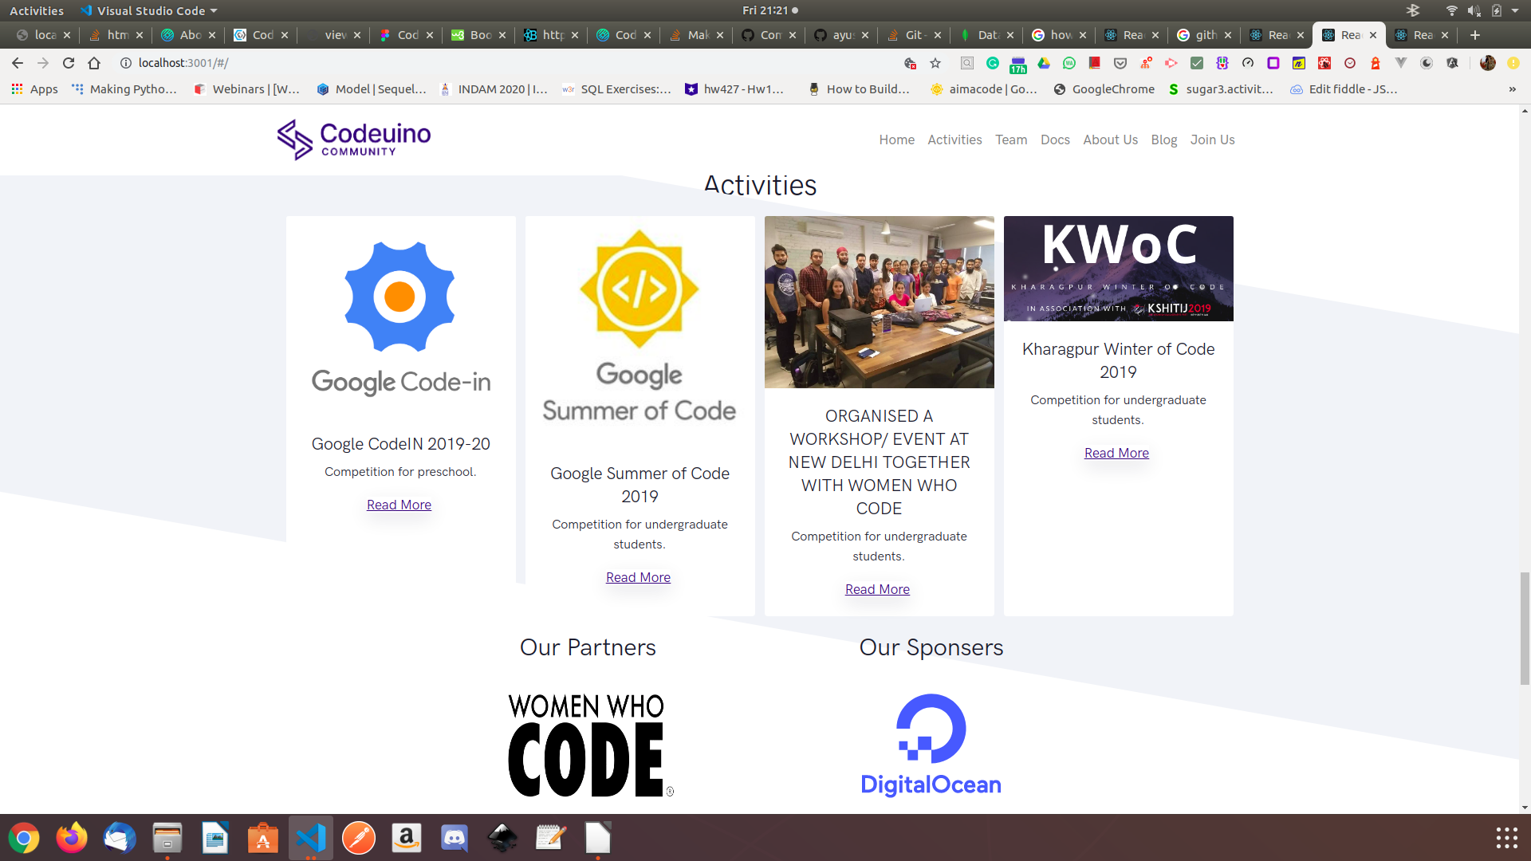
Task: Click the Codeuino Community logo
Action: click(x=353, y=140)
